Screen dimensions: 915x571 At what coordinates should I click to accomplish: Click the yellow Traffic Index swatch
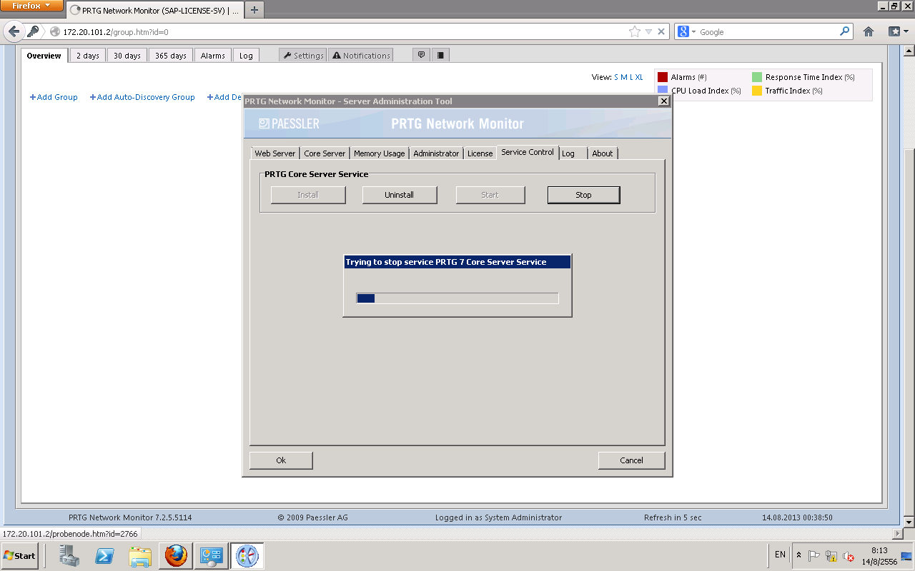757,91
